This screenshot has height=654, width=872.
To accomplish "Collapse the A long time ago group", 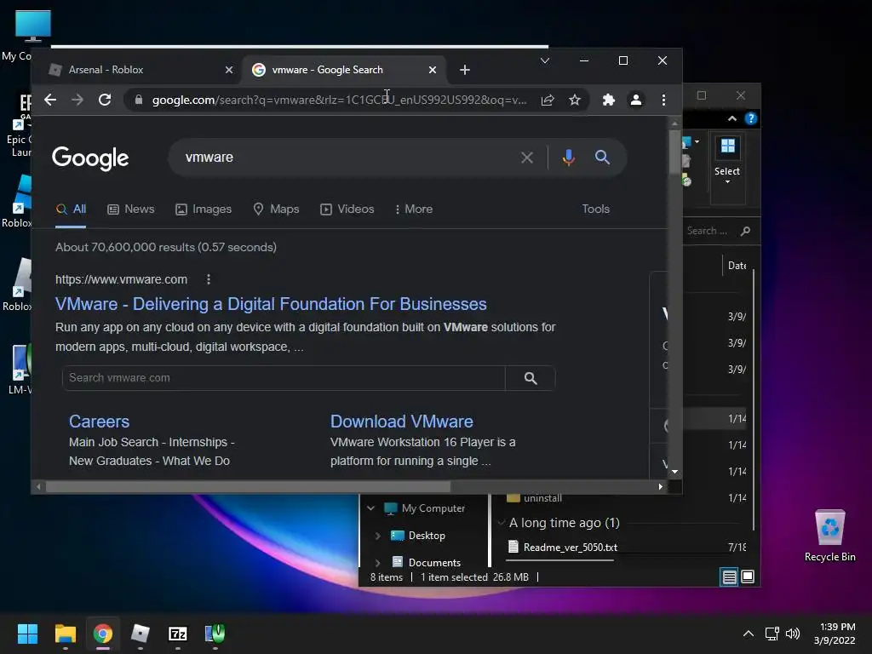I will [501, 523].
